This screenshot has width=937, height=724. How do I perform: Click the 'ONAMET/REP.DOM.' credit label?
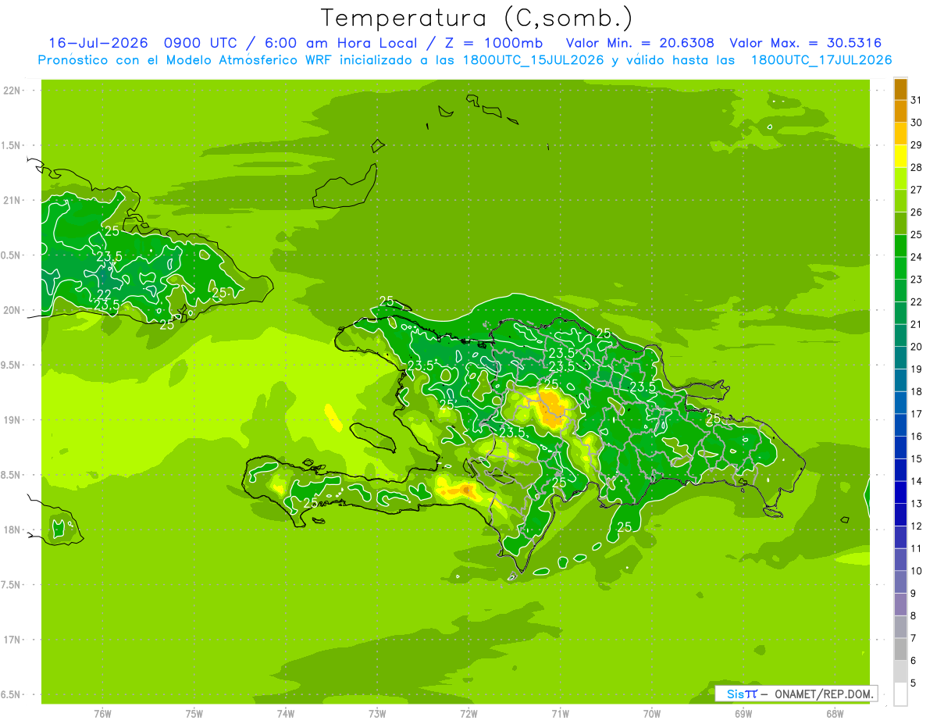point(824,694)
